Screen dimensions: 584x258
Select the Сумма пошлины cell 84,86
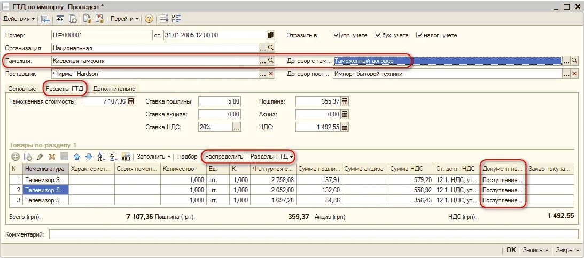point(320,200)
